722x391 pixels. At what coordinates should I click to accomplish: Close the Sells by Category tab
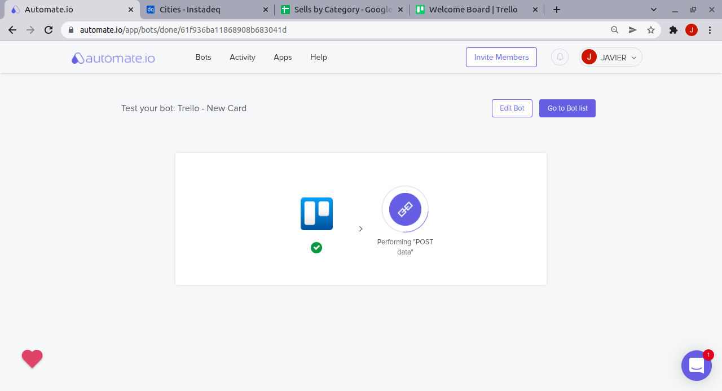point(400,10)
